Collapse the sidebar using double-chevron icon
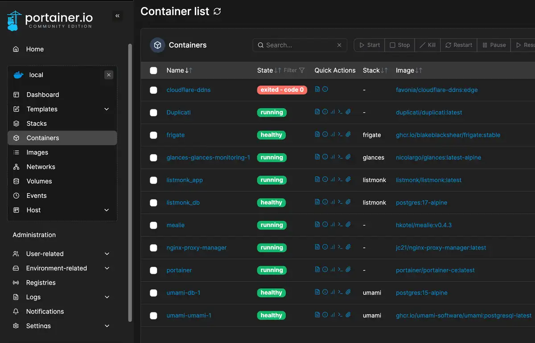Image resolution: width=535 pixels, height=343 pixels. [117, 16]
